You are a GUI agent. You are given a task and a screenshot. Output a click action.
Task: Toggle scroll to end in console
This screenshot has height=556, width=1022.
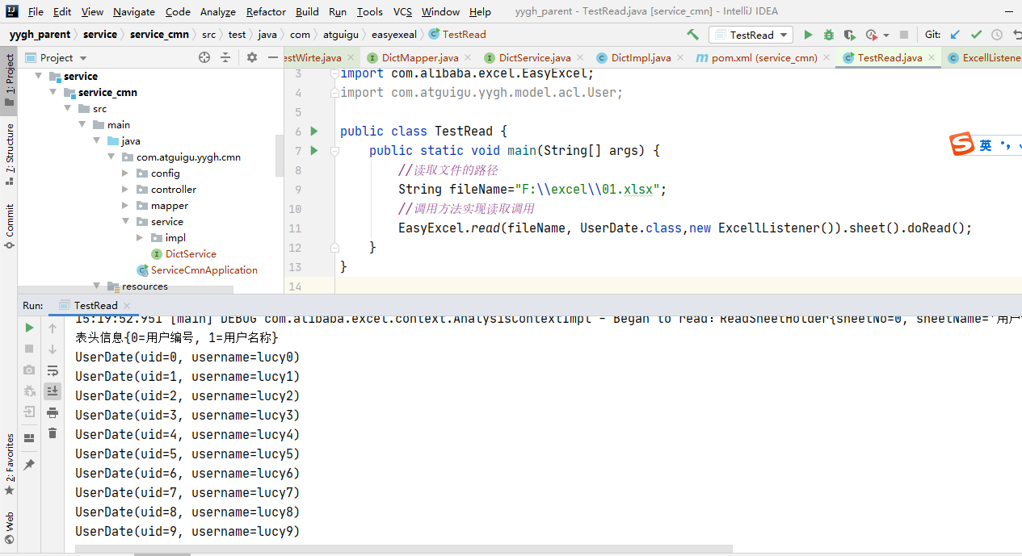(x=53, y=391)
